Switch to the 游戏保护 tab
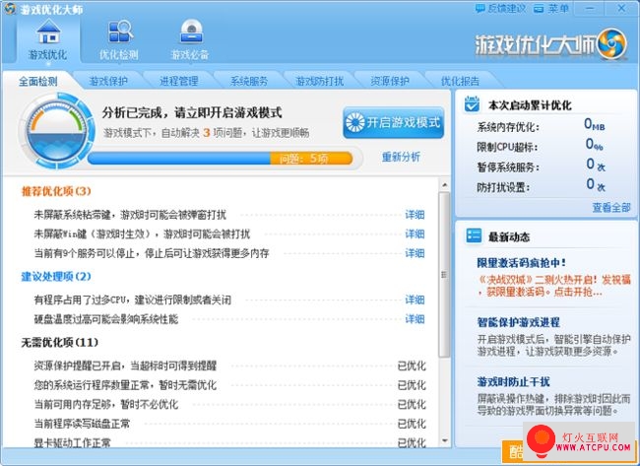 tap(108, 81)
